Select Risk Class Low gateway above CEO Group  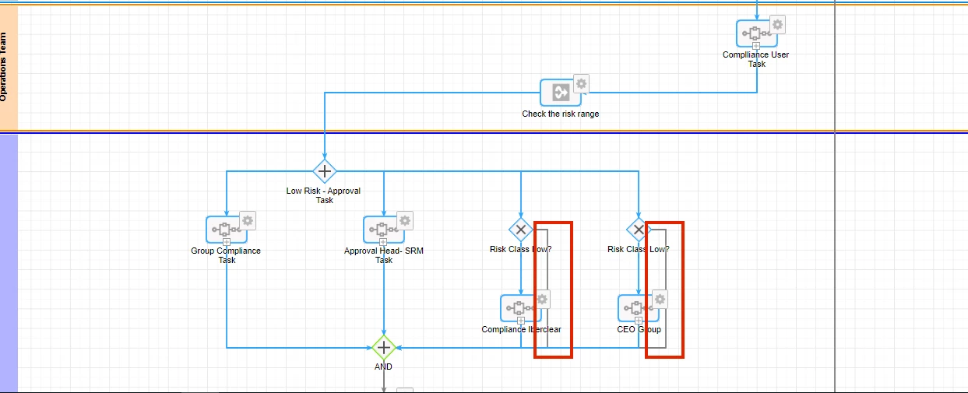tap(639, 230)
